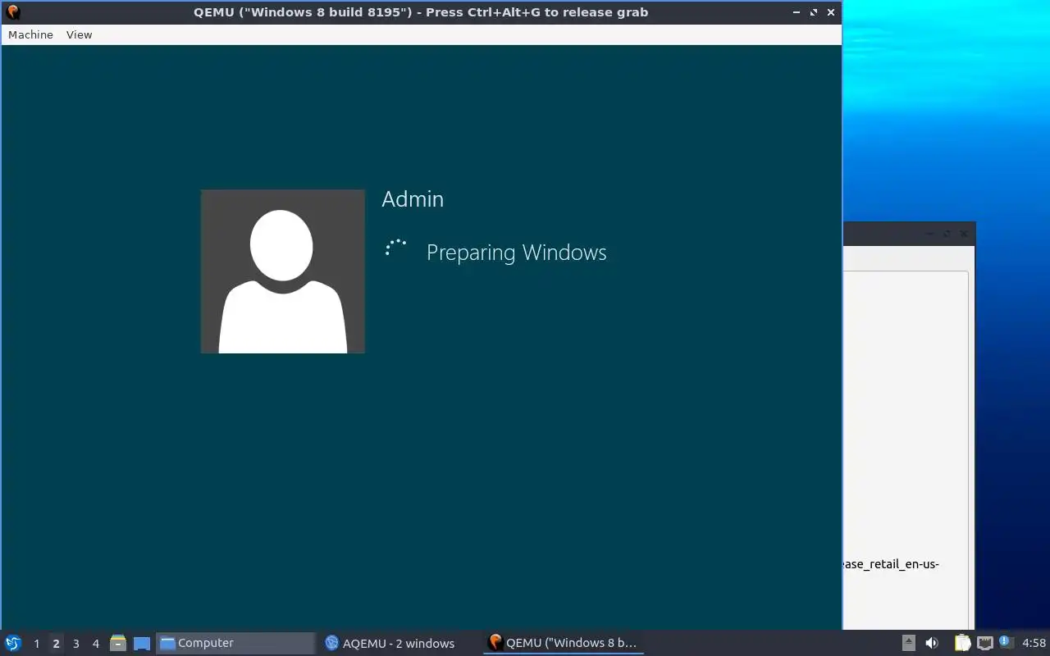The width and height of the screenshot is (1050, 656).
Task: Activate the QEMU Windows 8 taskbar entry
Action: (564, 643)
